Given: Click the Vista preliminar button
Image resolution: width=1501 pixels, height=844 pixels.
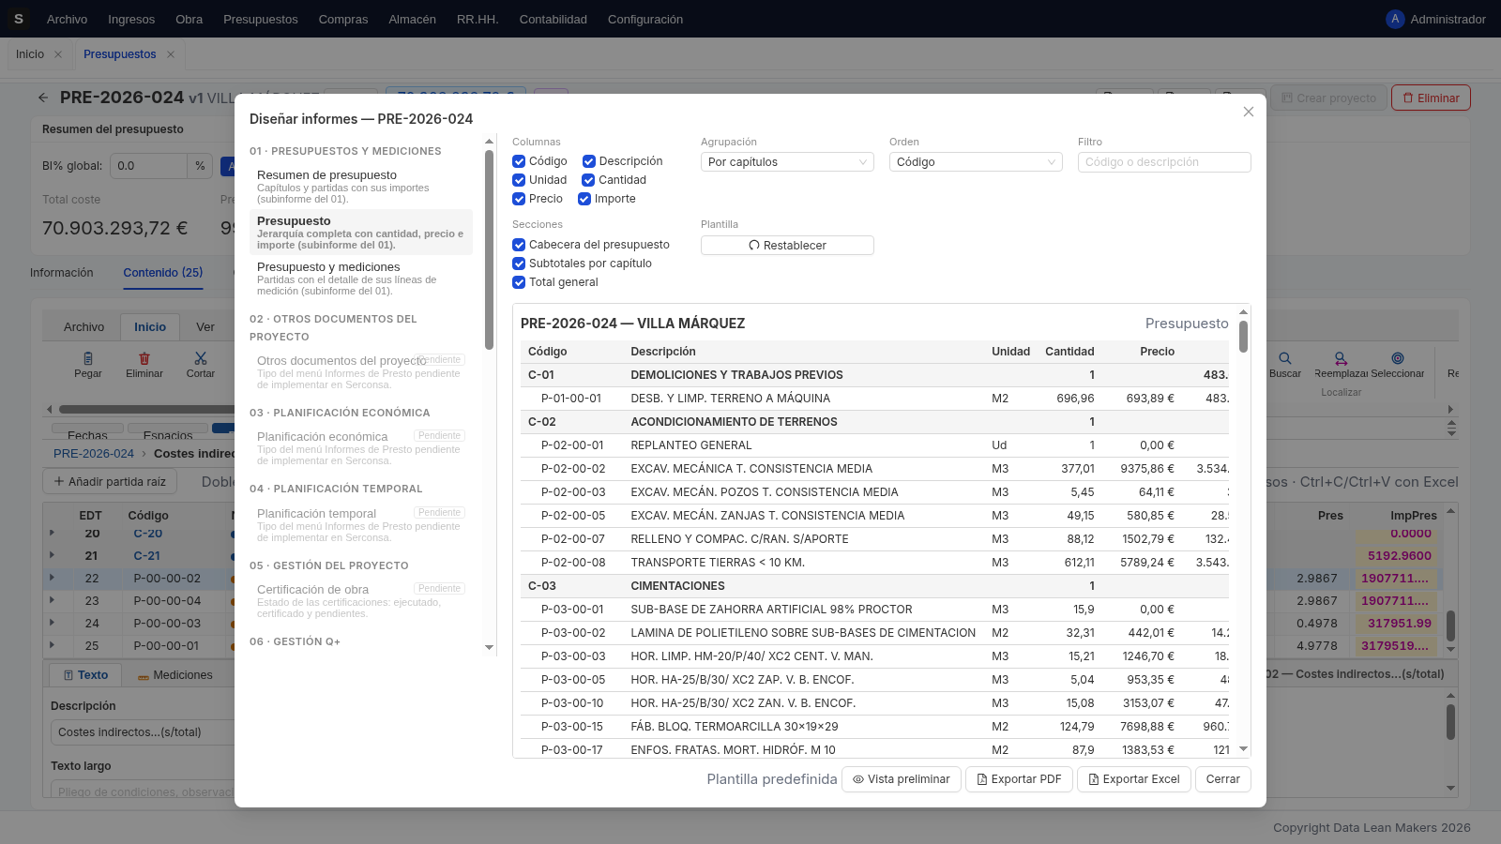Looking at the screenshot, I should tap(901, 779).
